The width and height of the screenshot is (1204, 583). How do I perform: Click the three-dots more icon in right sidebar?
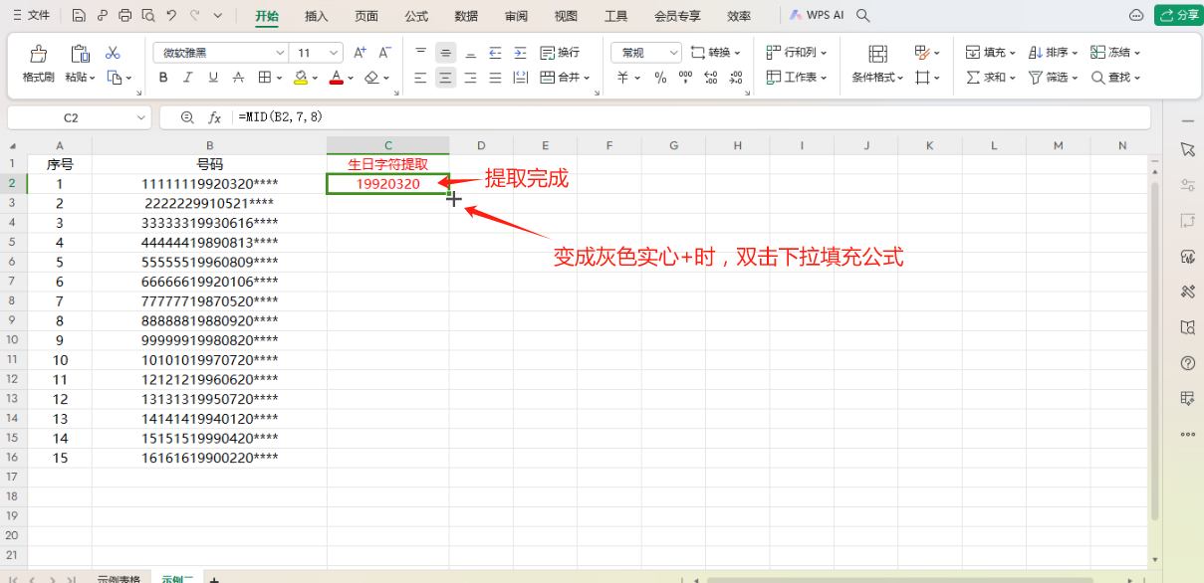pos(1187,435)
